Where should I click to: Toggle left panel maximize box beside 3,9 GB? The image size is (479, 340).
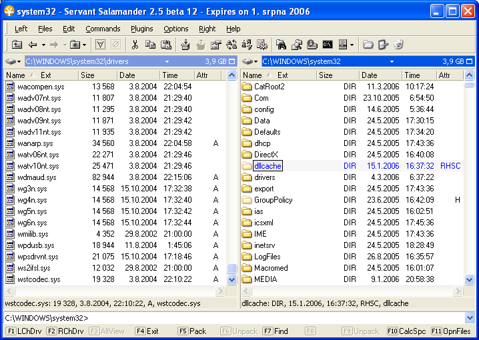(232, 61)
